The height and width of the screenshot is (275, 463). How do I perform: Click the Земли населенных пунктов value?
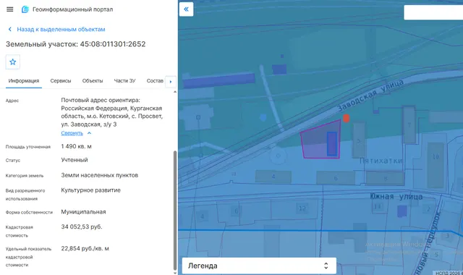tap(100, 175)
